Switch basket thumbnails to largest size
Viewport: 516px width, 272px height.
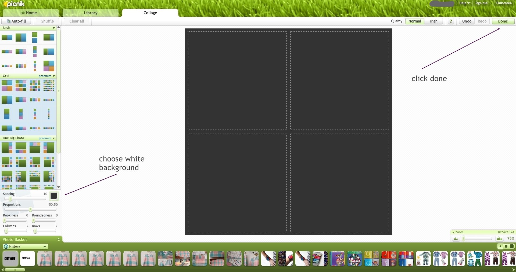click(512, 246)
